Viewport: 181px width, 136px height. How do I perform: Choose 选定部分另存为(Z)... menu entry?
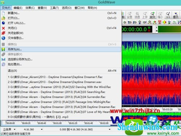click(x=61, y=59)
